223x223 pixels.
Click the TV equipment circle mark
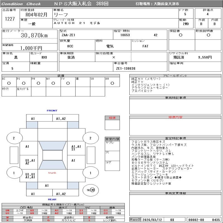pyautogui.click(x=68, y=83)
